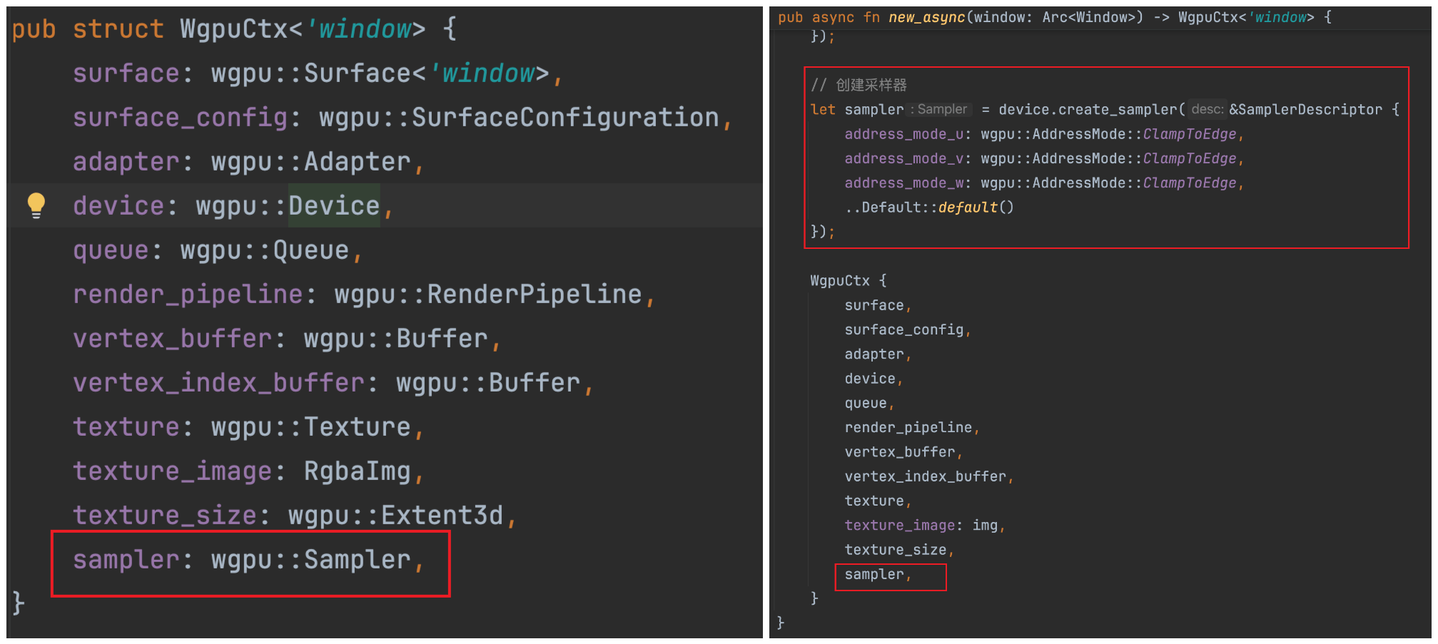This screenshot has height=644, width=1438.
Task: Click the yellow lightbulb quick-fix icon
Action: (x=36, y=205)
